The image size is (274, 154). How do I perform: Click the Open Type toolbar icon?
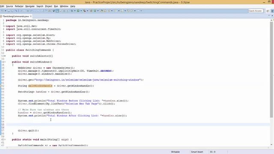coord(101,11)
